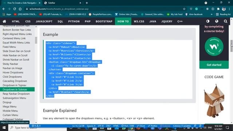Open Fixed Menu sidebar link
This screenshot has width=233, height=131.
click(9, 47)
